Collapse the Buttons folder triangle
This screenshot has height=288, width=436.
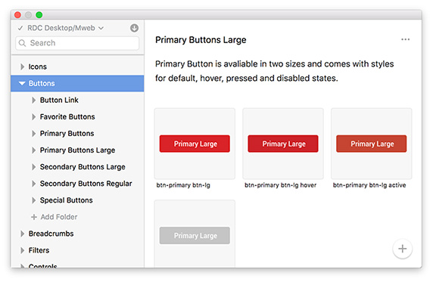(x=22, y=83)
